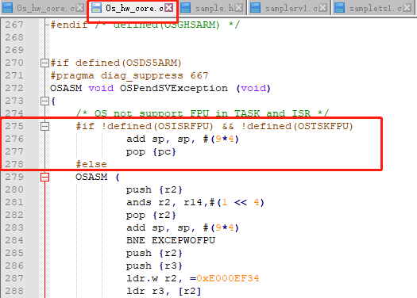
Task: Click line number 272 in the margin
Action: (x=14, y=88)
